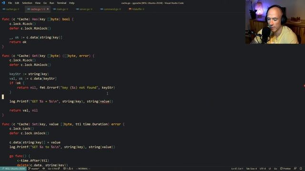
Task: Click the Get function name
Action: 35,56
